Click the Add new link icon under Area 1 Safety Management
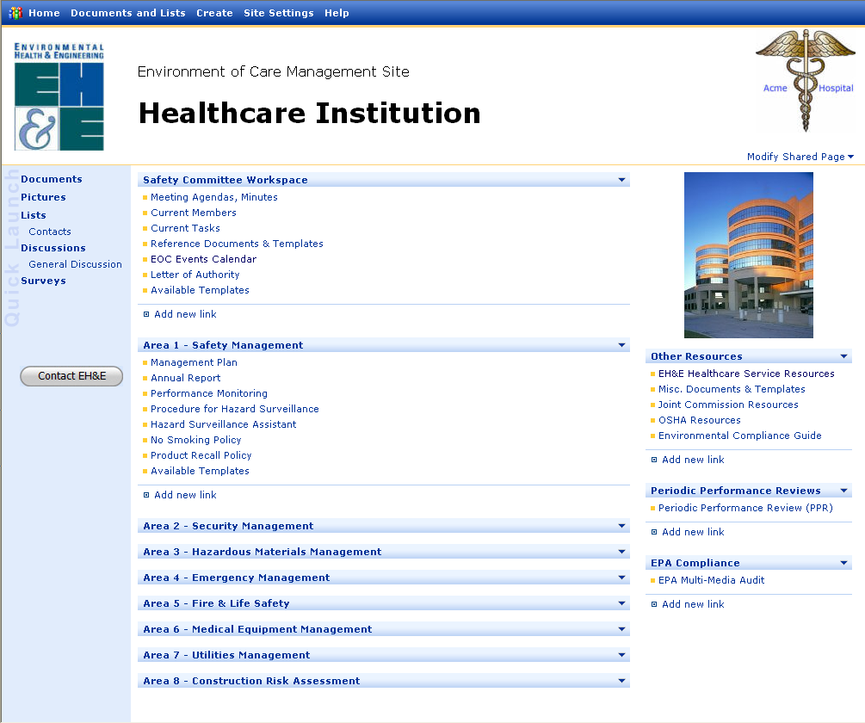Image resolution: width=865 pixels, height=723 pixels. coord(146,495)
